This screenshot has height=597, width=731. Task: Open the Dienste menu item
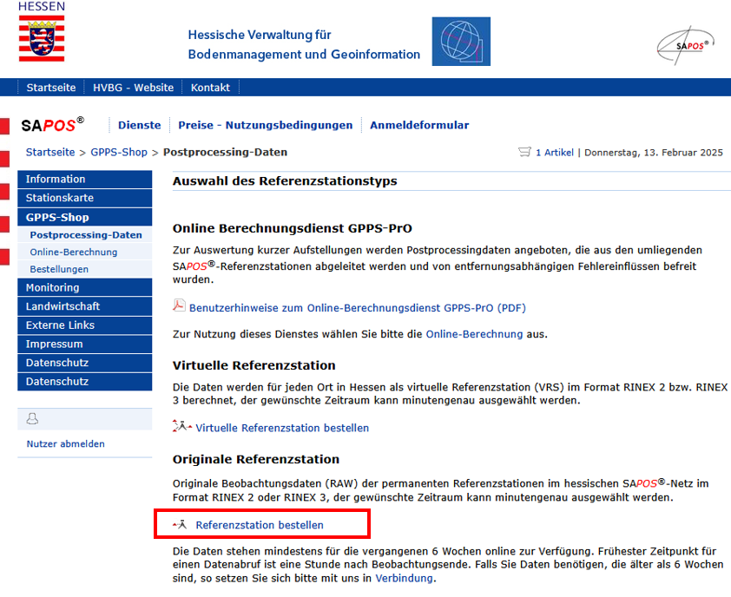coord(140,125)
